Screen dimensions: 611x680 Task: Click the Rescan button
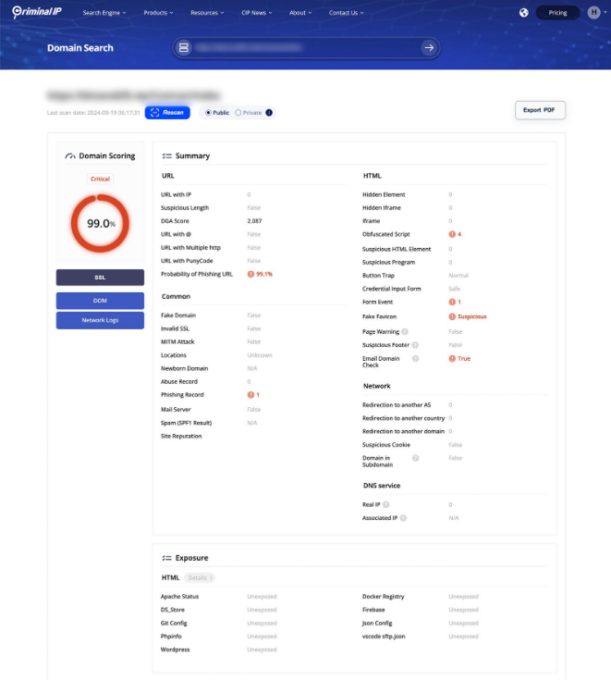click(x=167, y=113)
